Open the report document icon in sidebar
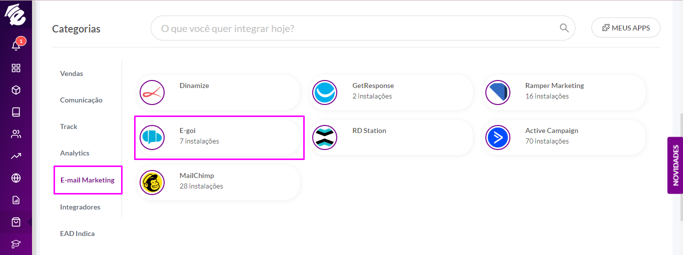Screen dimensions: 683x255 (16, 200)
